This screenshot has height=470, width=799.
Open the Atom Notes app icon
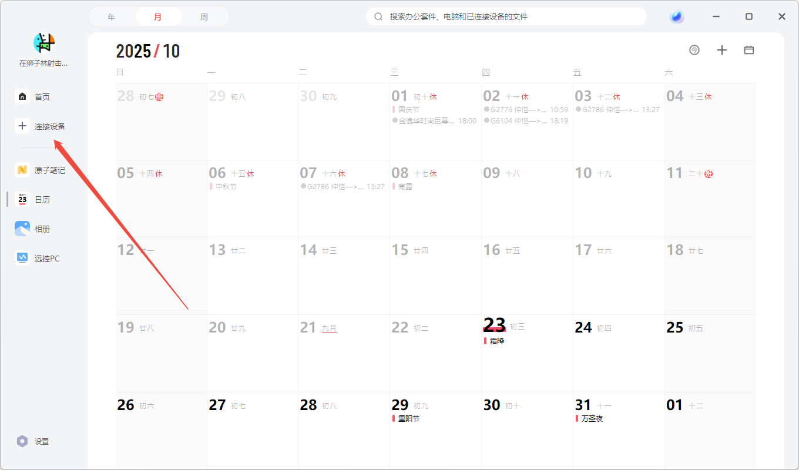[22, 170]
